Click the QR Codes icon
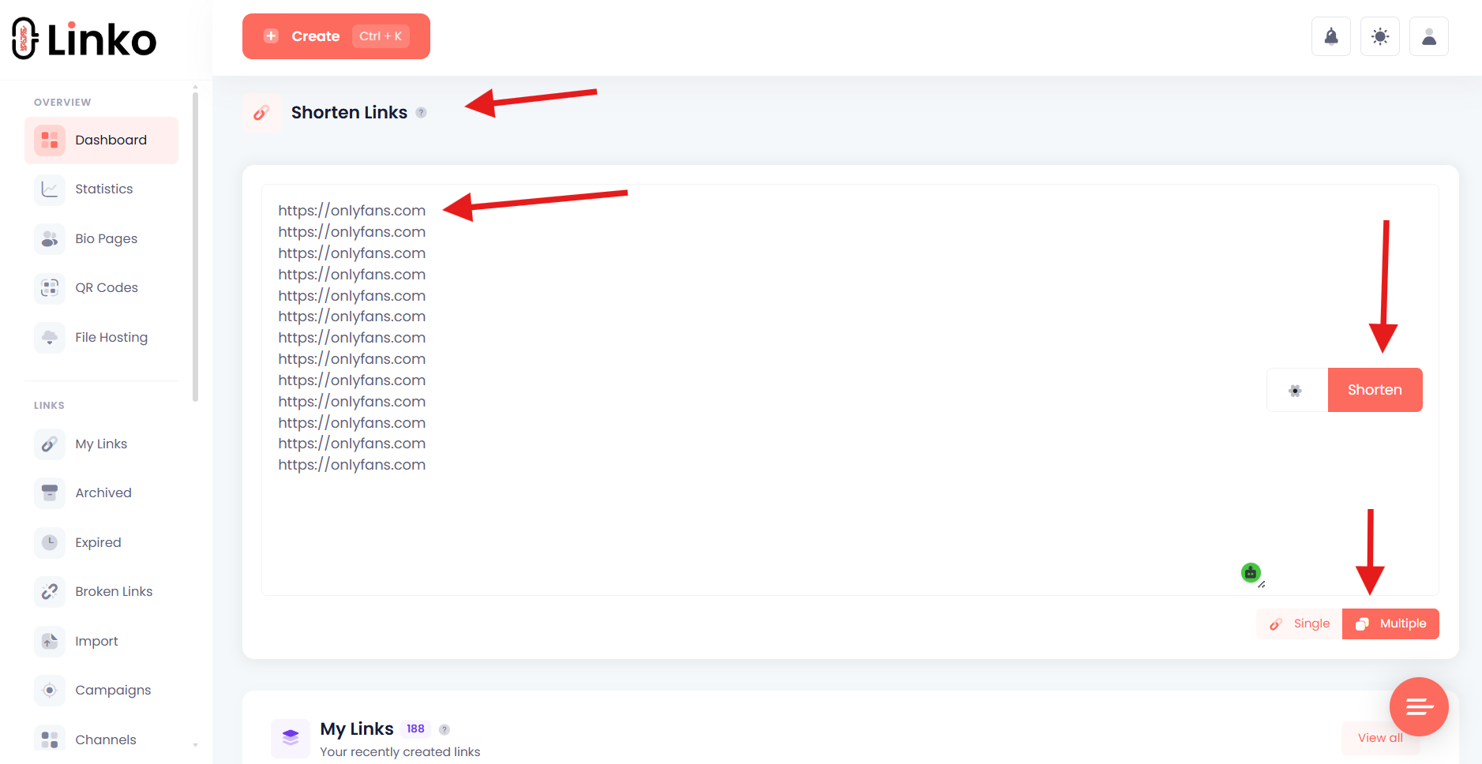This screenshot has width=1482, height=764. click(50, 288)
